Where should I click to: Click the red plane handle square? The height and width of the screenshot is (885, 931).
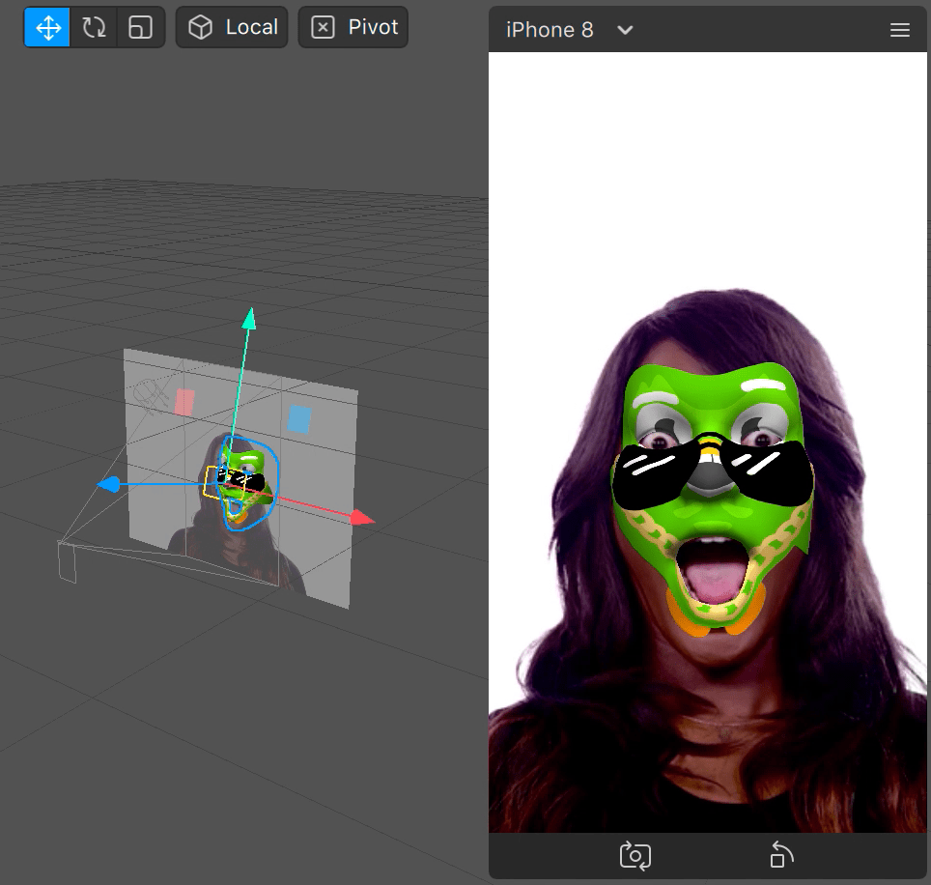tap(184, 401)
